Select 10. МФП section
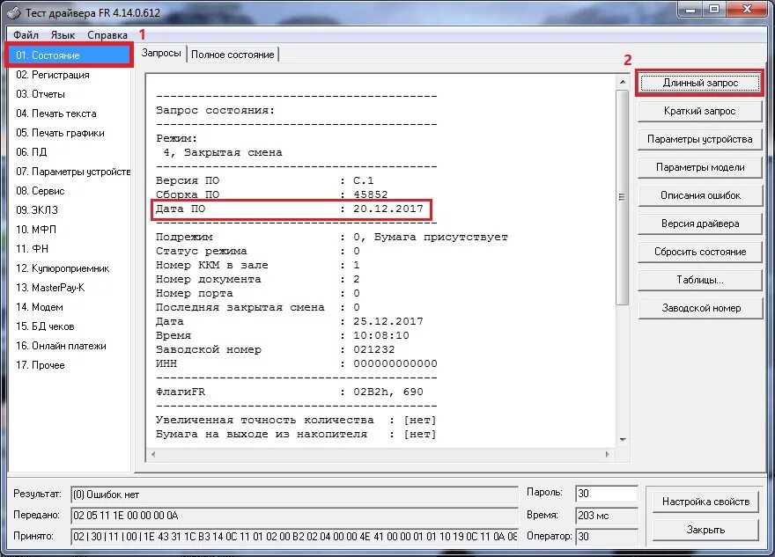775x557 pixels. [x=36, y=230]
